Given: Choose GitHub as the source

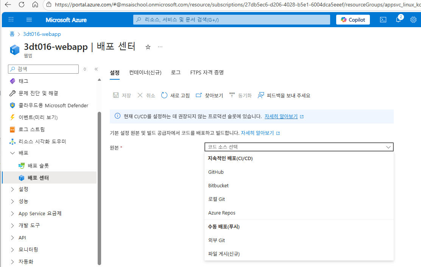Looking at the screenshot, I should pos(299,172).
